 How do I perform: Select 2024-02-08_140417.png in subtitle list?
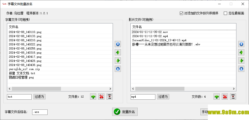click(60, 57)
